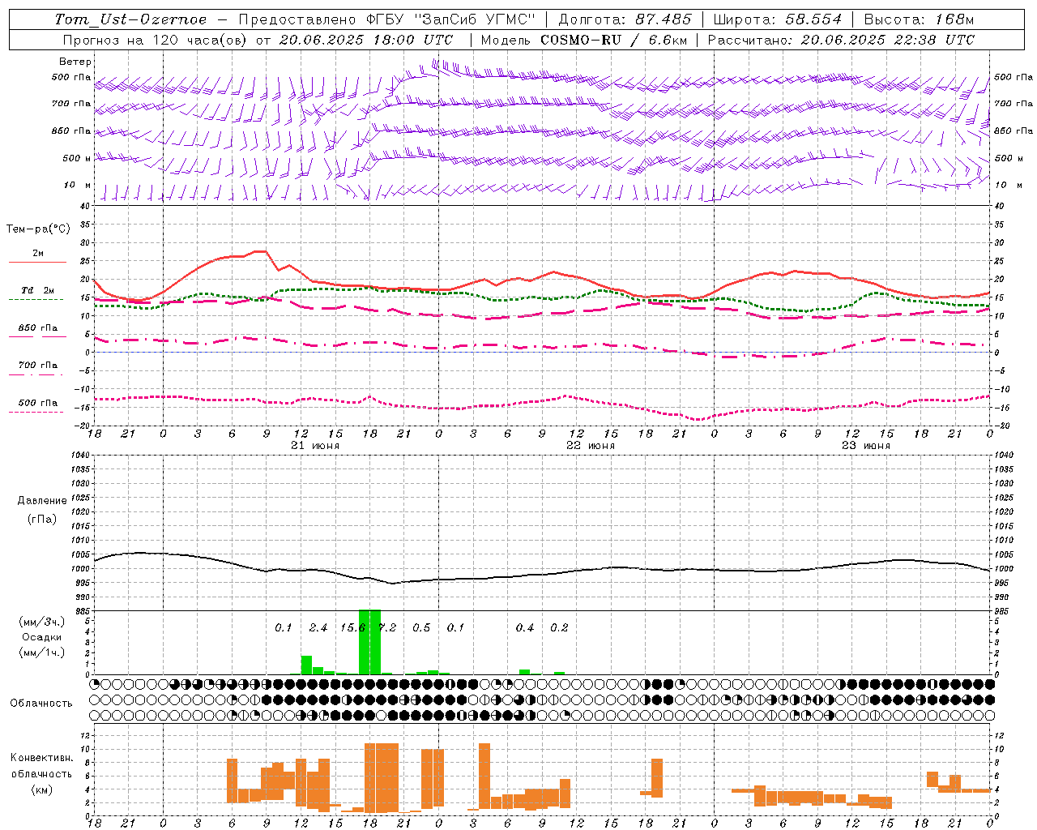This screenshot has height=830, width=1037.
Task: Click the (мм/1ч.) precipitation unit label
Action: coord(41,652)
